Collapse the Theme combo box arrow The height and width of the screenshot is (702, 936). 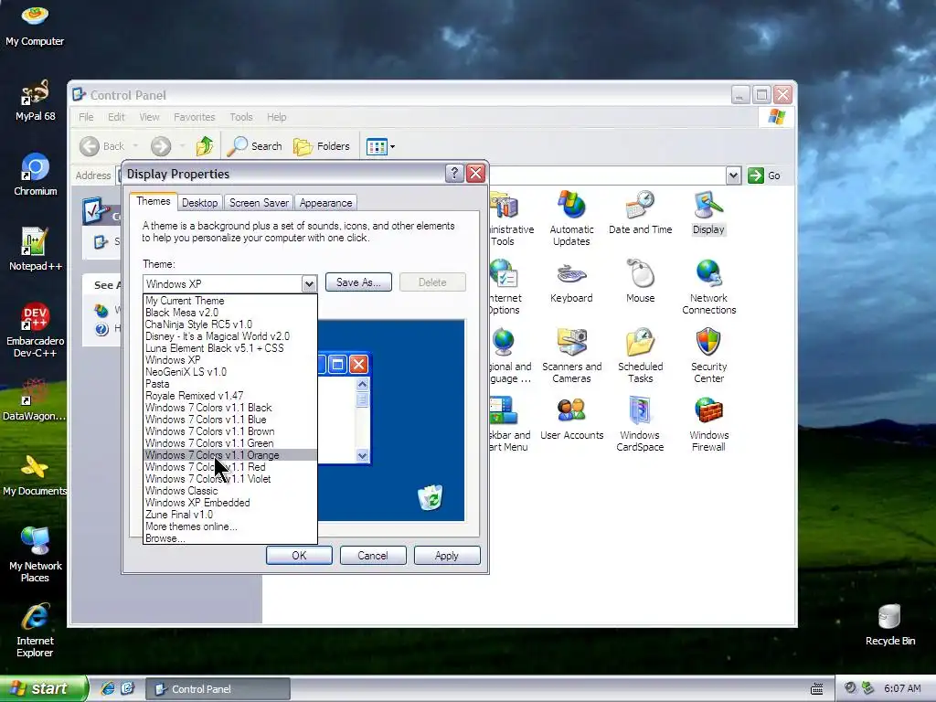click(x=309, y=283)
